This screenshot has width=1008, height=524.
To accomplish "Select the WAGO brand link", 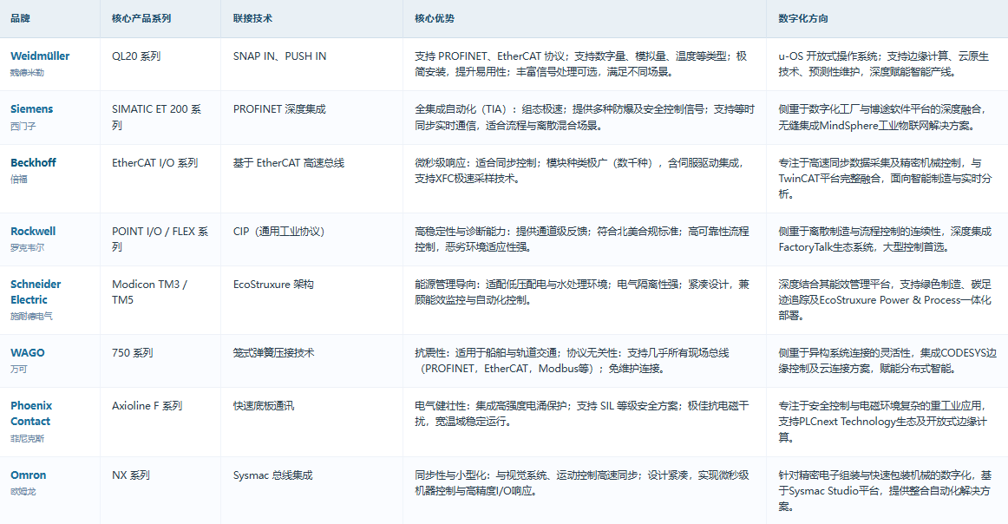I will pyautogui.click(x=28, y=352).
